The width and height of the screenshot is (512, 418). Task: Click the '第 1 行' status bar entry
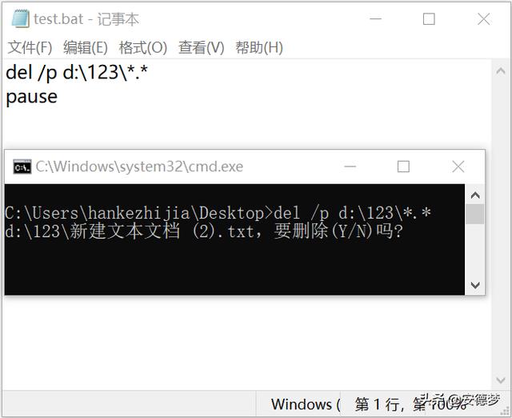[378, 404]
